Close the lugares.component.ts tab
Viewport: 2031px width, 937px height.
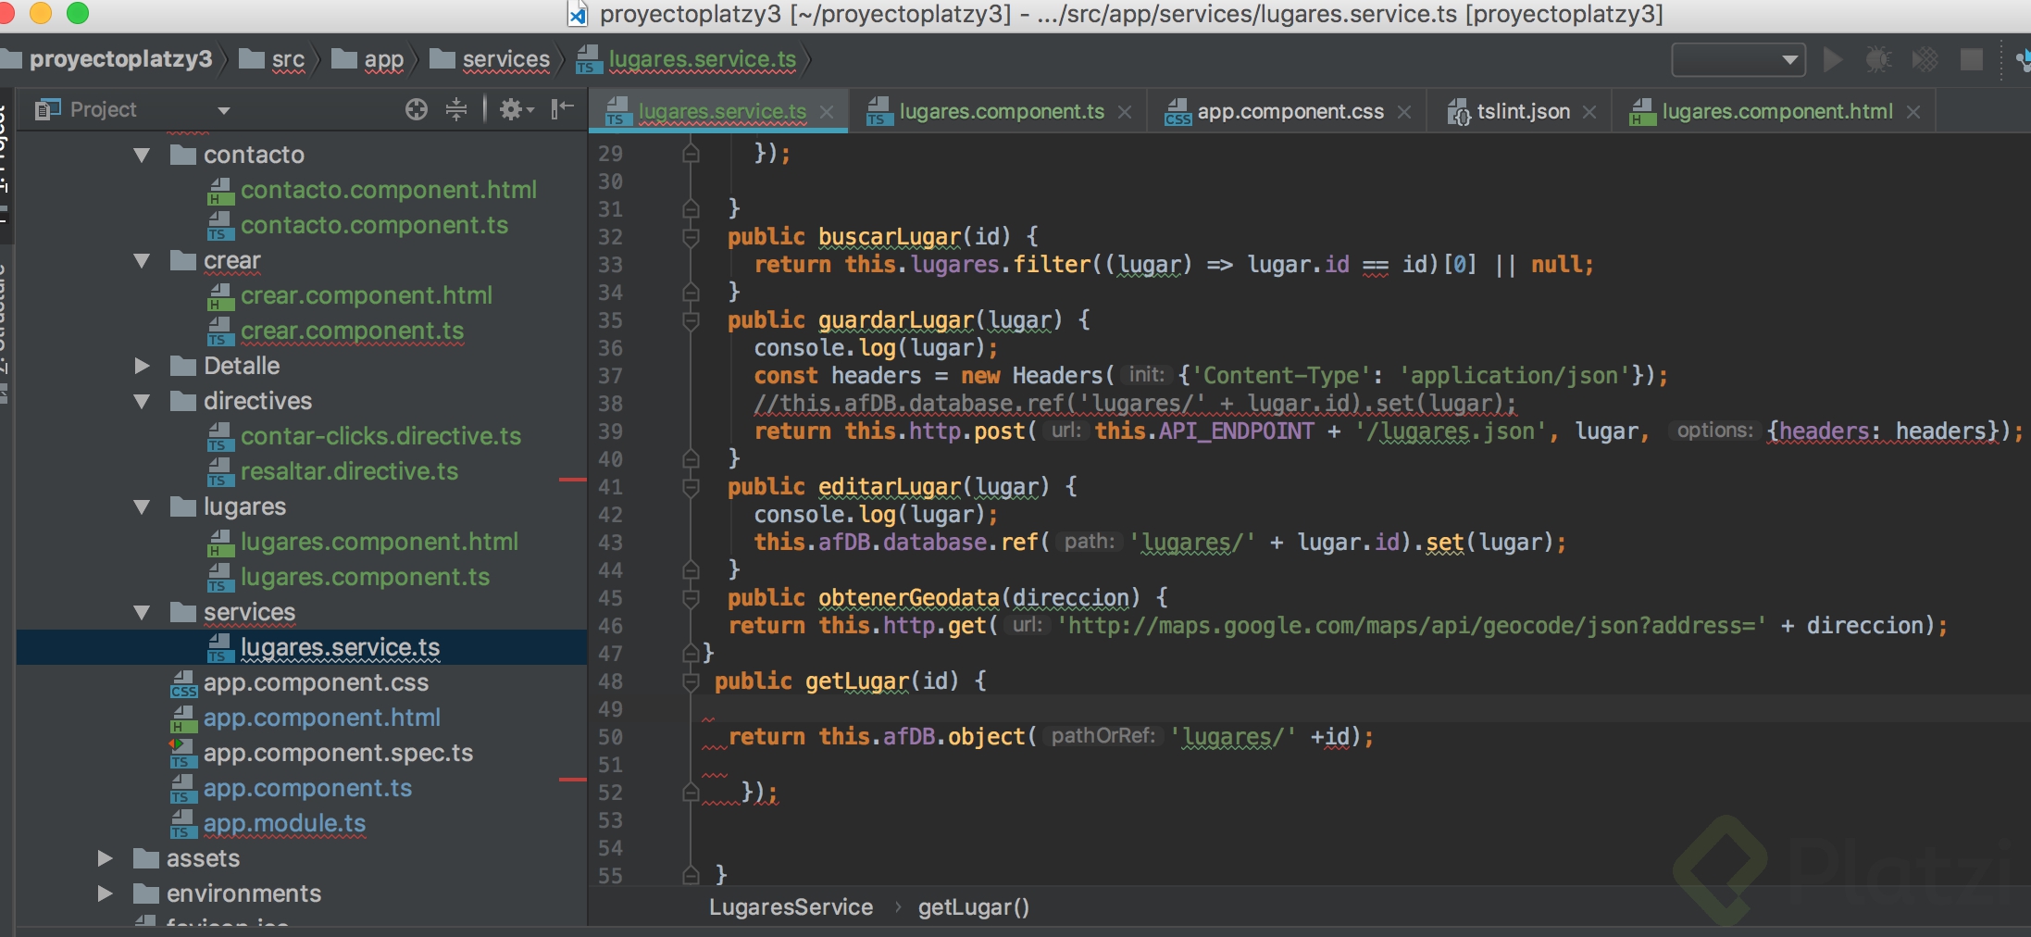[1125, 112]
